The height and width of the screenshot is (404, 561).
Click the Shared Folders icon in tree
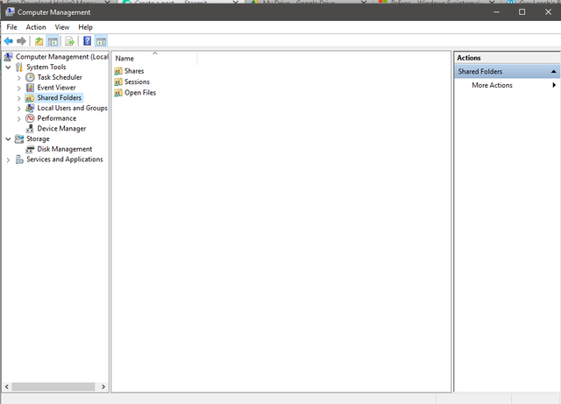pyautogui.click(x=30, y=98)
